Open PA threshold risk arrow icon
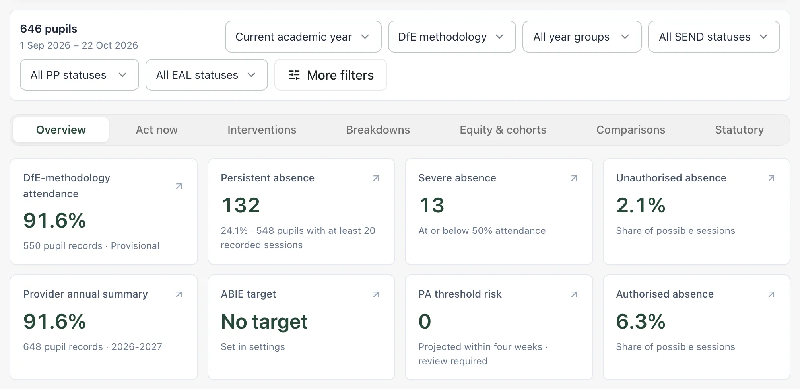 click(x=574, y=294)
